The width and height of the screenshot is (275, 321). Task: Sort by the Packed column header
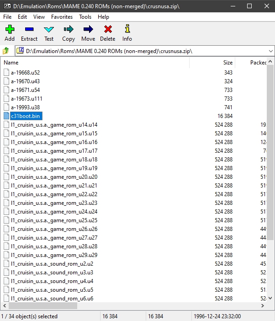click(x=251, y=63)
